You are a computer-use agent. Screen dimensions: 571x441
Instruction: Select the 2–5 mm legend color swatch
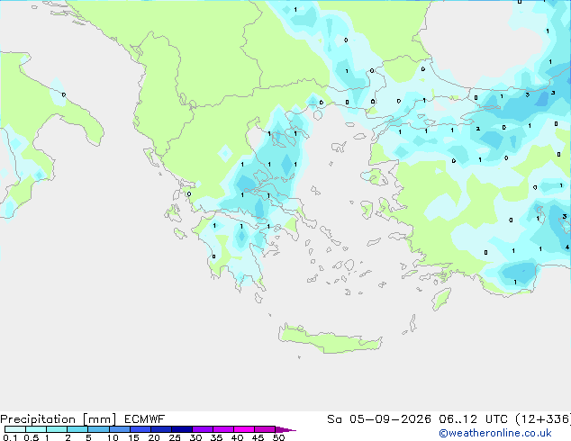click(x=77, y=429)
